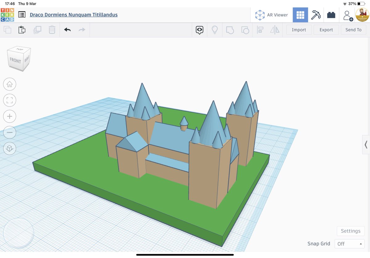Select the Group tool
The width and height of the screenshot is (370, 258).
(230, 30)
